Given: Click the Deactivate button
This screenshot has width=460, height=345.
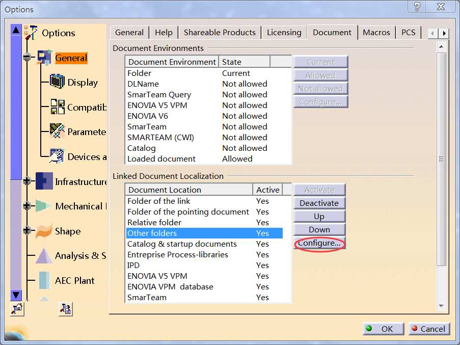Looking at the screenshot, I should (319, 203).
